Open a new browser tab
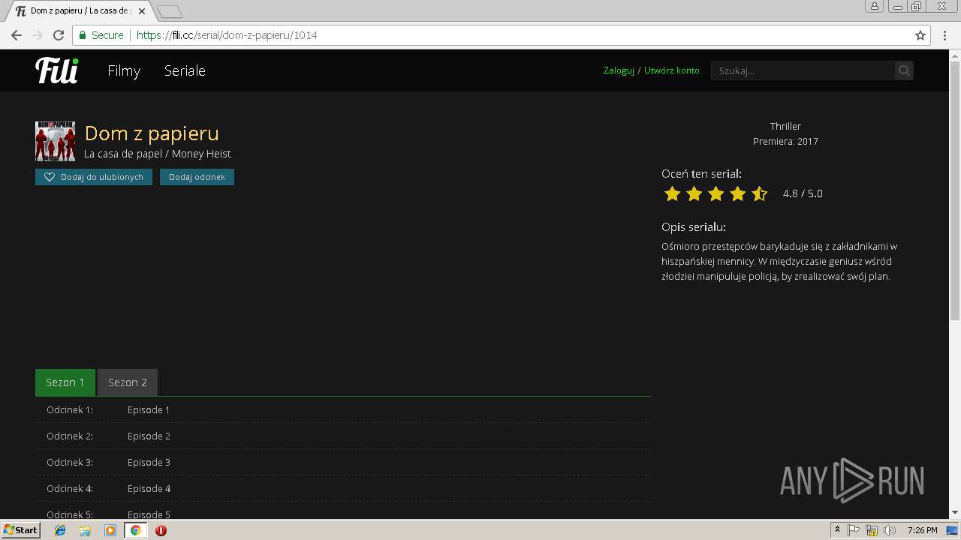 point(170,11)
